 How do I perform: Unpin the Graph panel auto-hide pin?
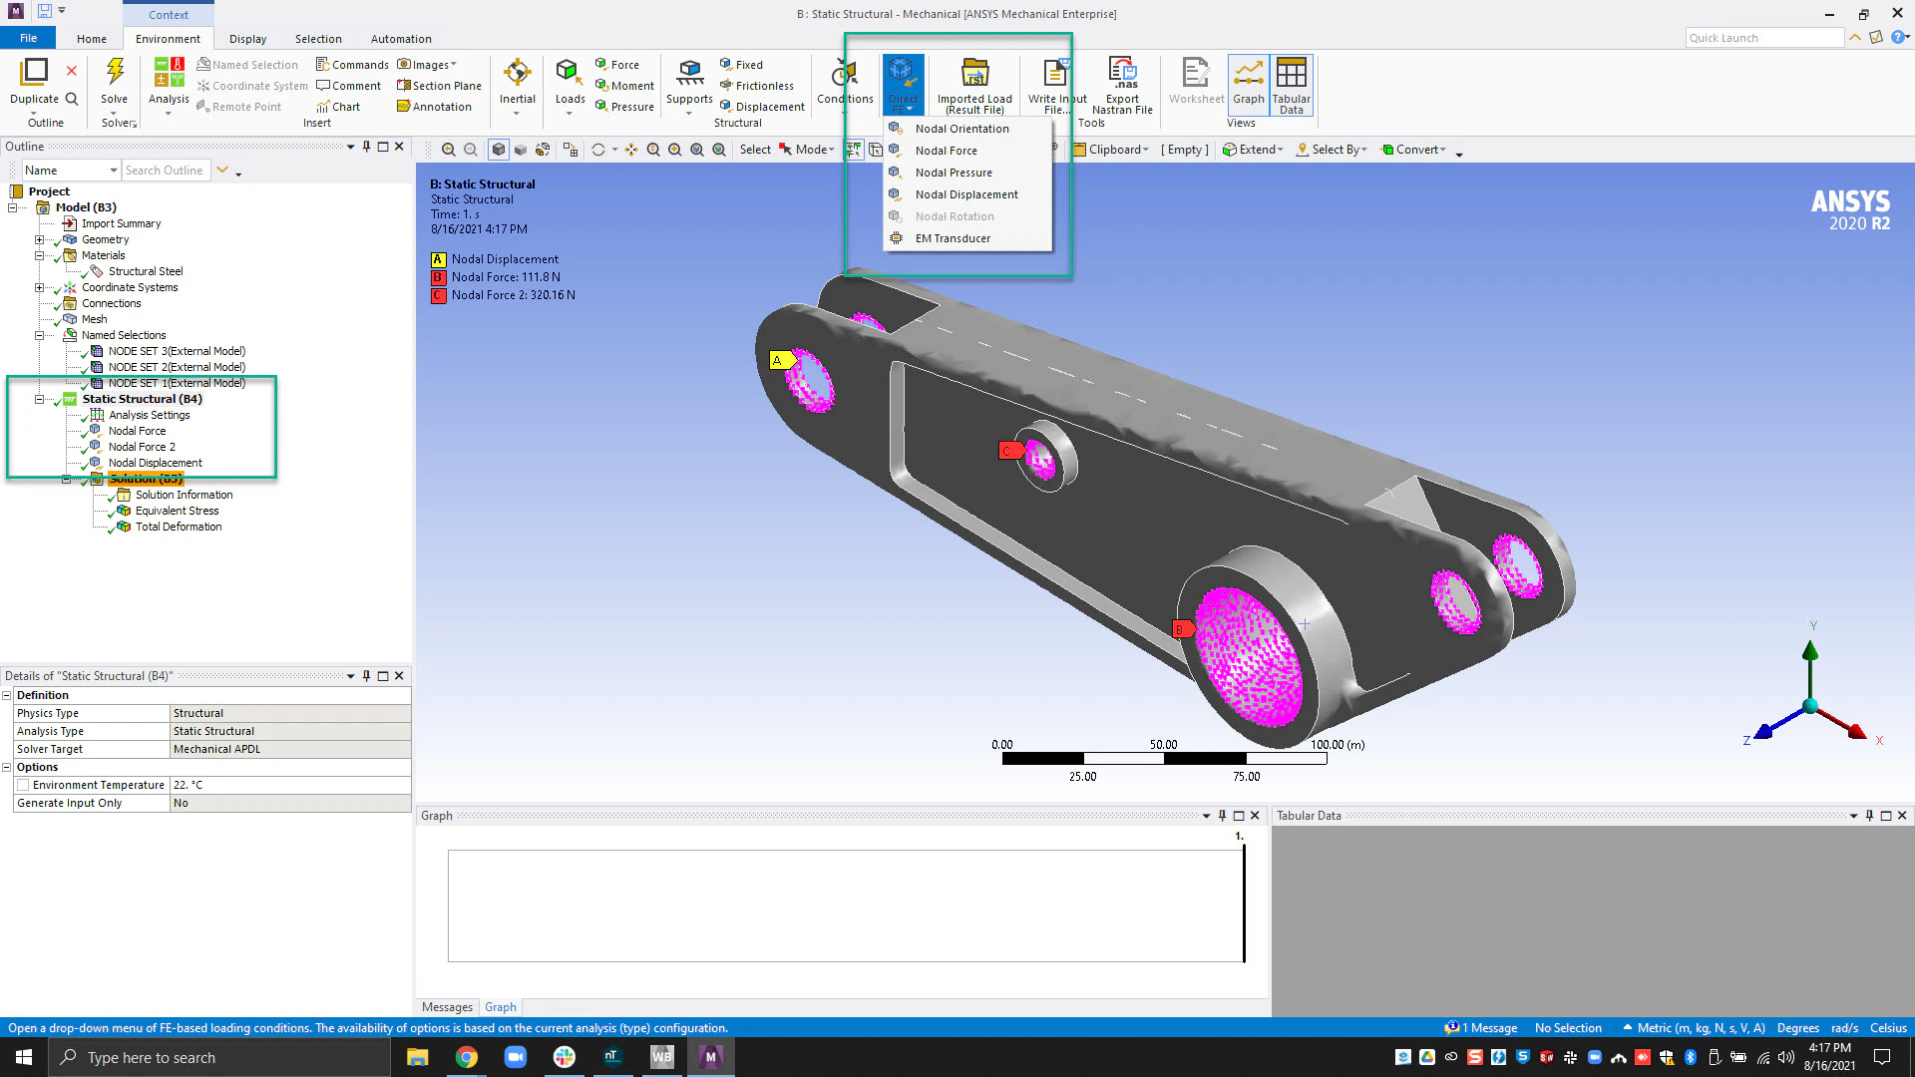[1223, 816]
